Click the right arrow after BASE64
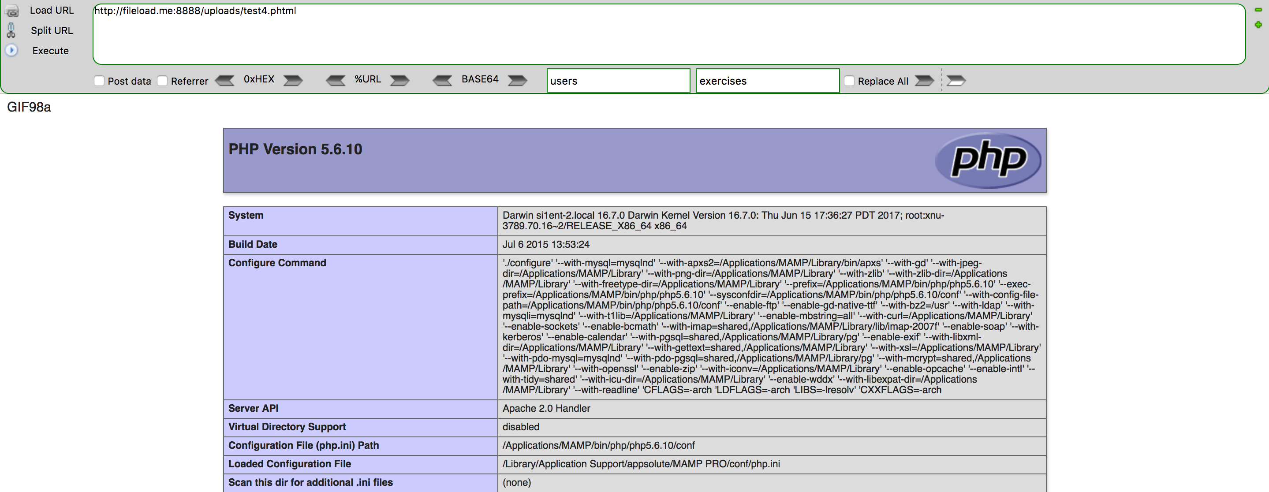The width and height of the screenshot is (1269, 492). click(x=517, y=80)
